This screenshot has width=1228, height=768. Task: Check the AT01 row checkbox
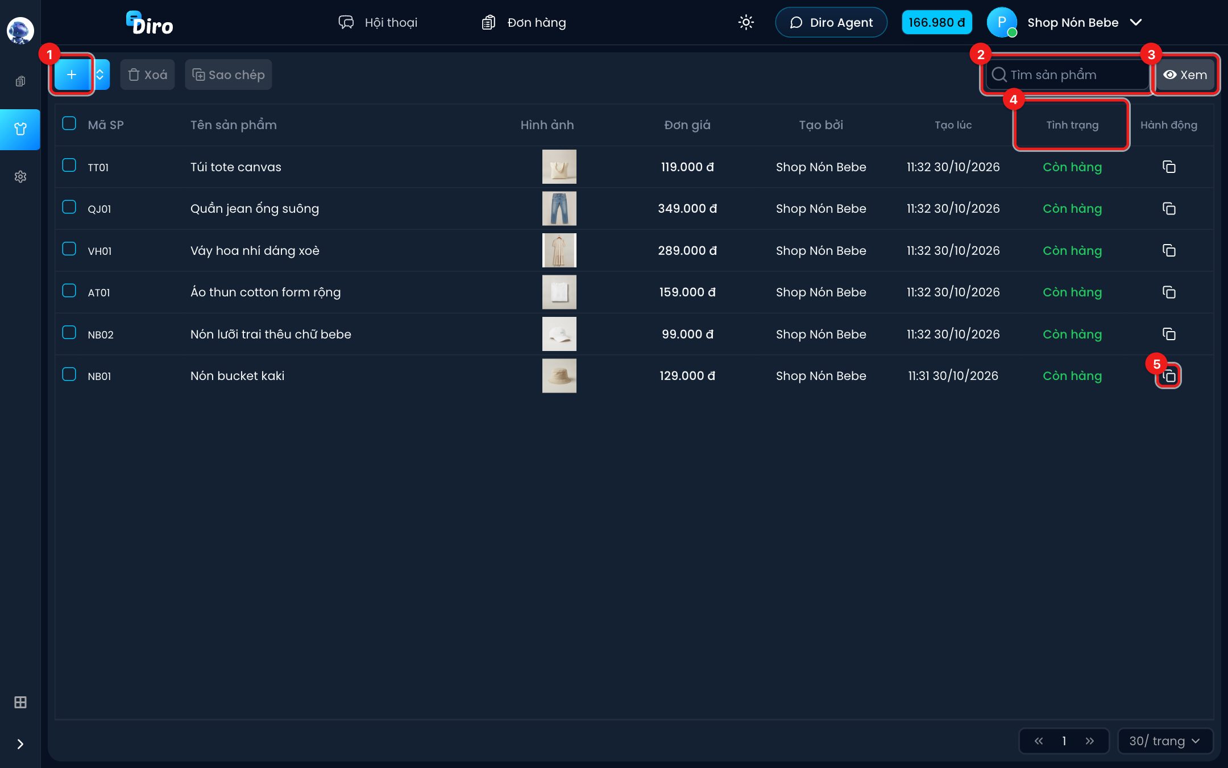[x=69, y=291]
